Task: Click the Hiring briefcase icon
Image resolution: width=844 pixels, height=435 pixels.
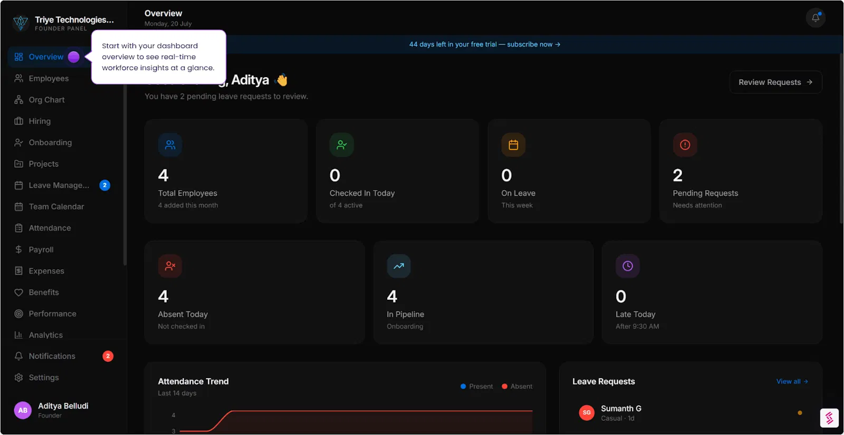Action: (x=19, y=121)
